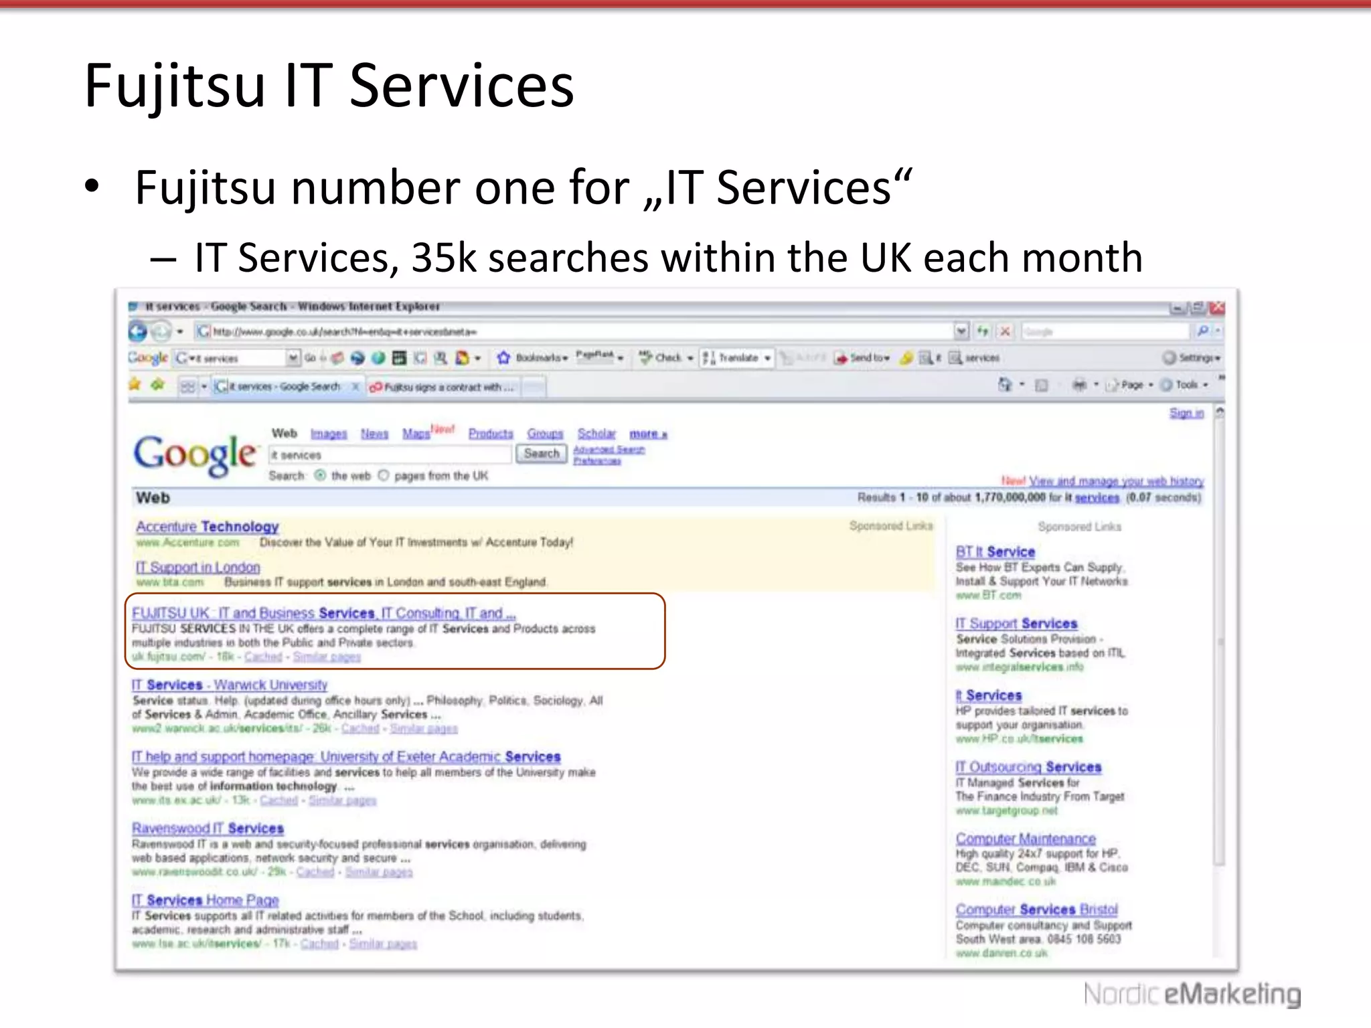
Task: Click the Favorites Center star icon
Action: point(135,385)
